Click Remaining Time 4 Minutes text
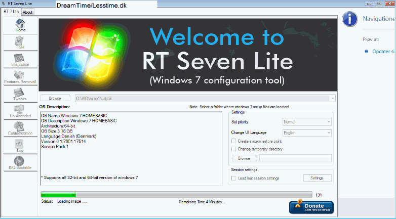Viewport: 396px width, 219px height. click(202, 202)
